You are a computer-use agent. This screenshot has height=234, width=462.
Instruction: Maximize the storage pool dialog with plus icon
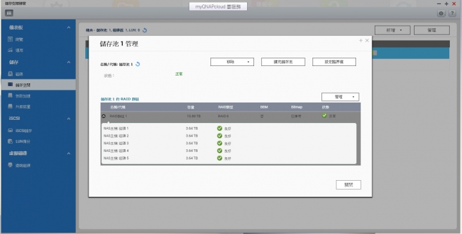point(361,40)
